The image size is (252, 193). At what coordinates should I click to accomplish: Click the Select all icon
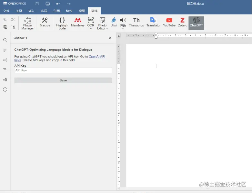click(13, 27)
